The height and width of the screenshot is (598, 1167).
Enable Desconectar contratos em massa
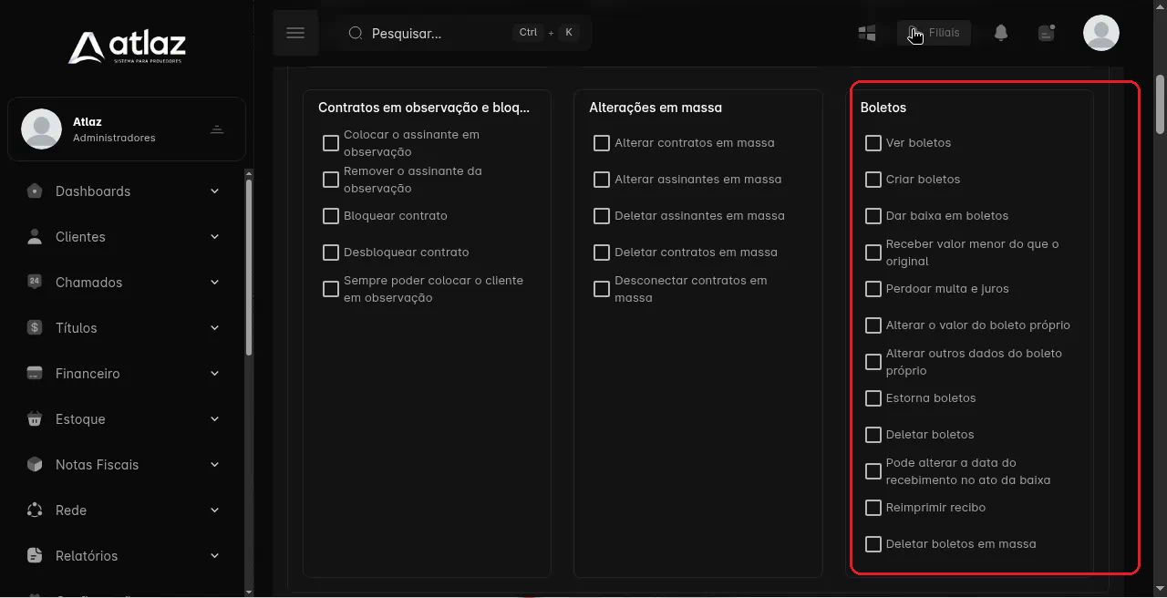[x=602, y=289]
